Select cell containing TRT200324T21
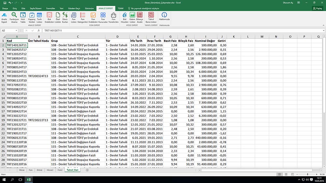The width and height of the screenshot is (326, 183). (x=17, y=76)
